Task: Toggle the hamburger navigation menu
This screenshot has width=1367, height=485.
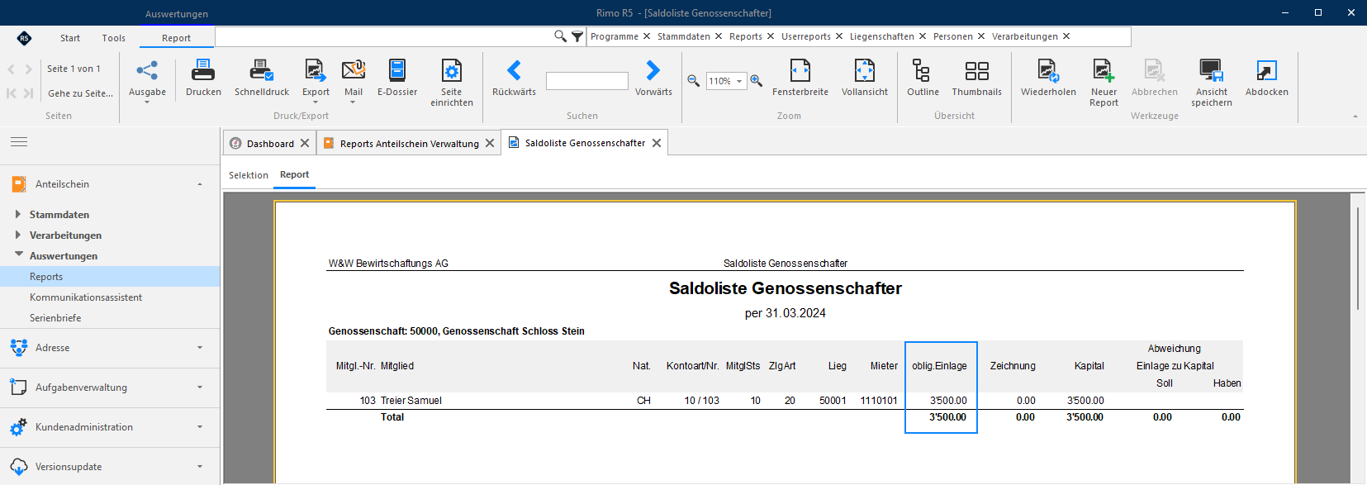Action: coord(19,142)
